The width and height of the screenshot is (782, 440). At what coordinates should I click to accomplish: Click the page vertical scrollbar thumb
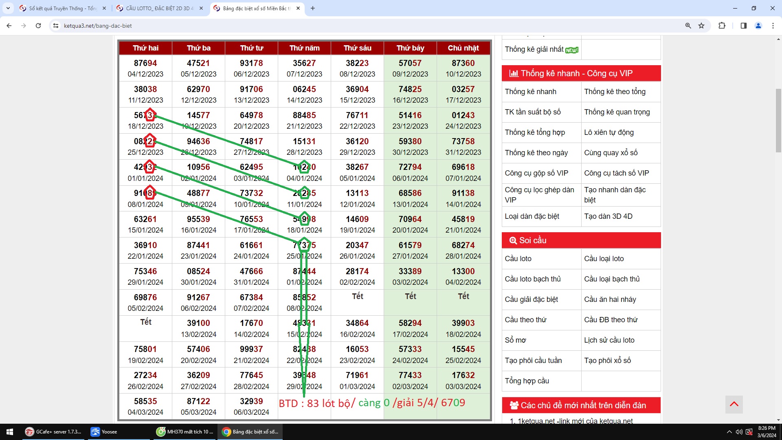[778, 120]
